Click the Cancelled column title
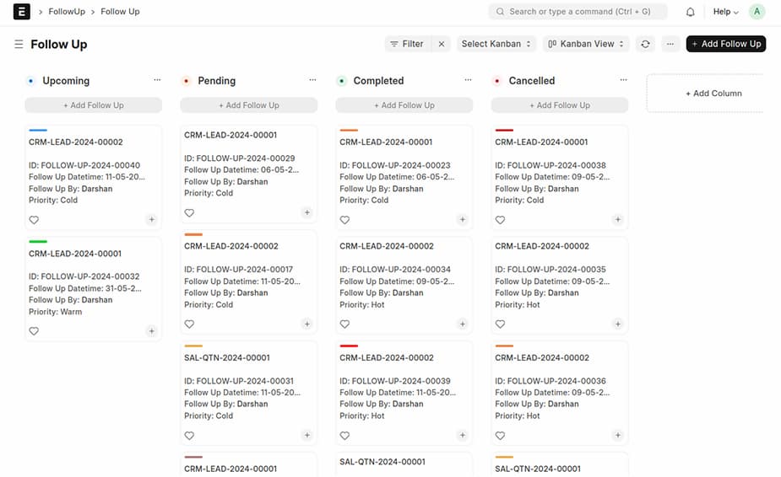This screenshot has width=781, height=477. [531, 81]
